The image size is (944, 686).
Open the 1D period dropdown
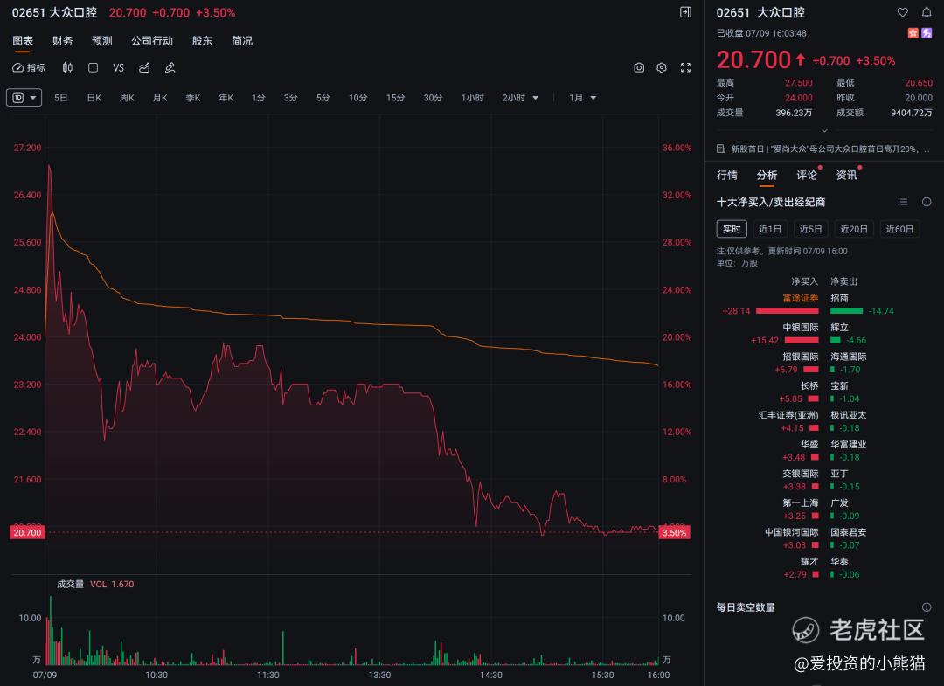pyautogui.click(x=24, y=98)
